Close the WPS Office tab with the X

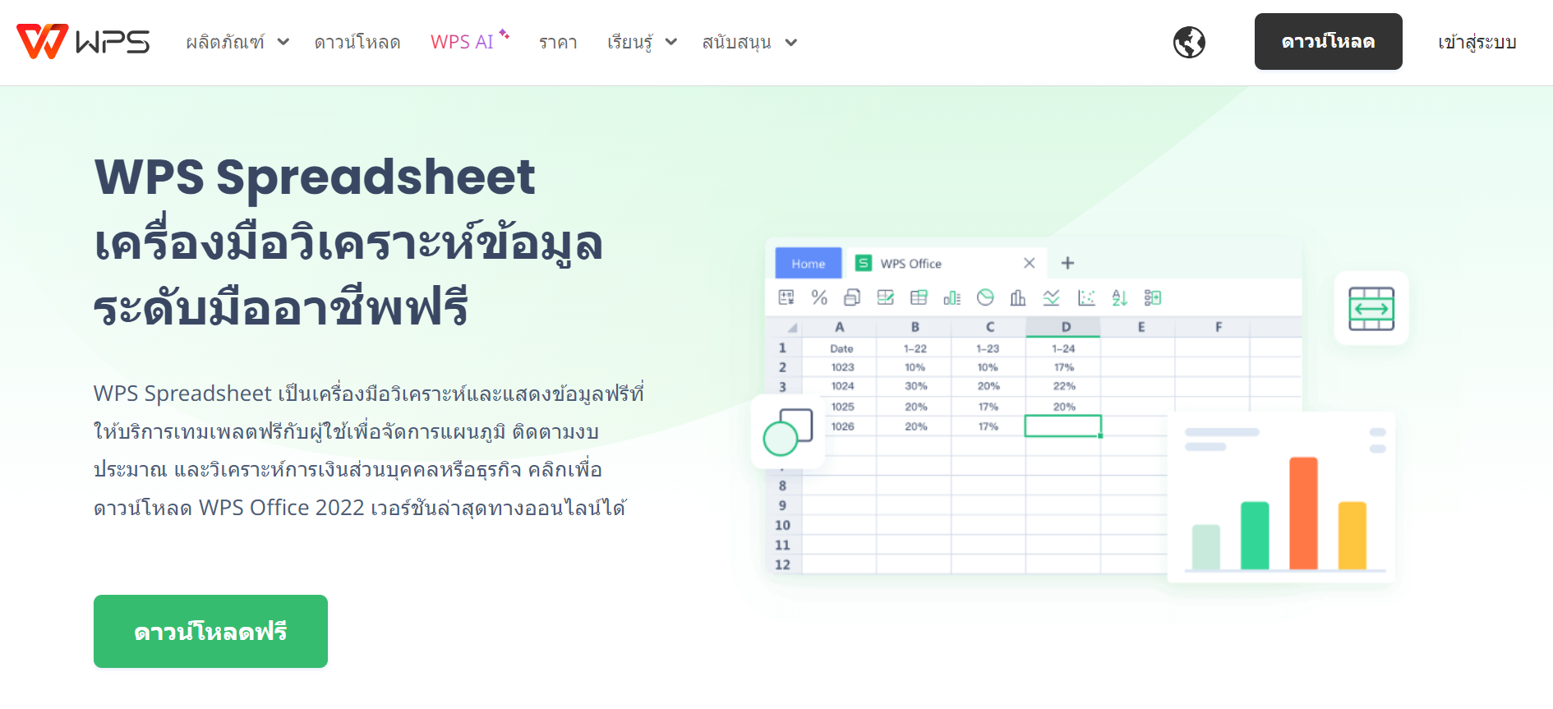pyautogui.click(x=1029, y=263)
